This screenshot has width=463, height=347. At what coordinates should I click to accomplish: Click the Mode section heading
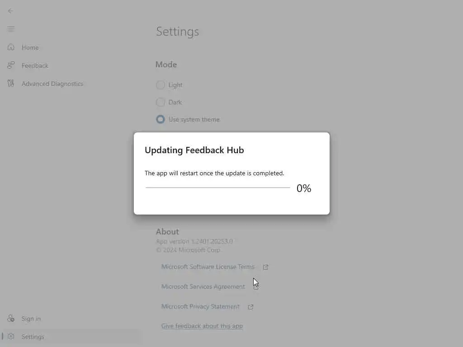(x=166, y=65)
